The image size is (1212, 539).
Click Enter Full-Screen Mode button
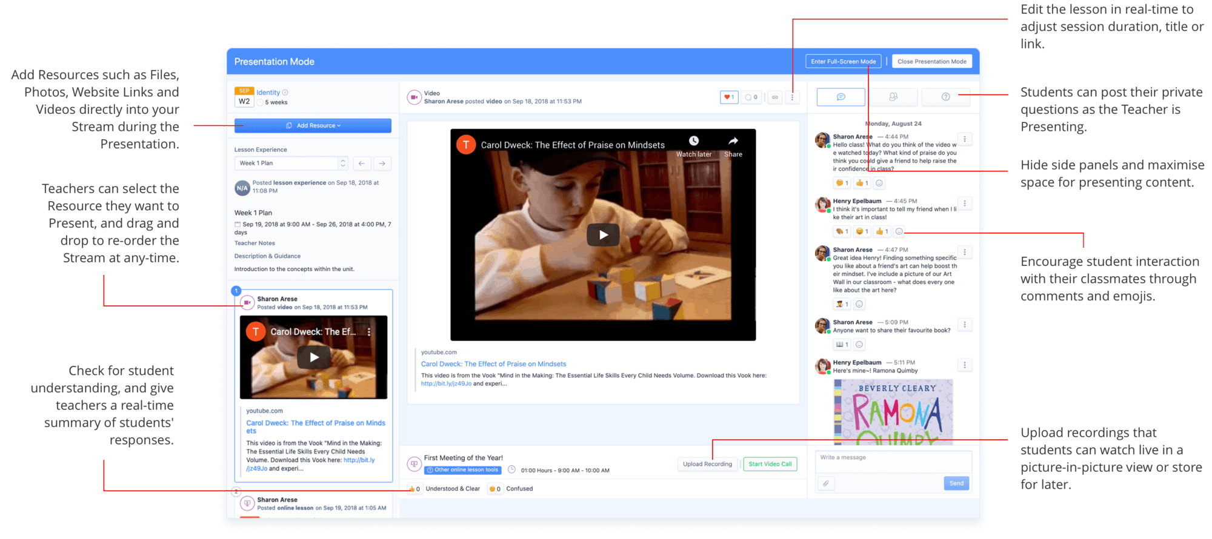pos(843,61)
